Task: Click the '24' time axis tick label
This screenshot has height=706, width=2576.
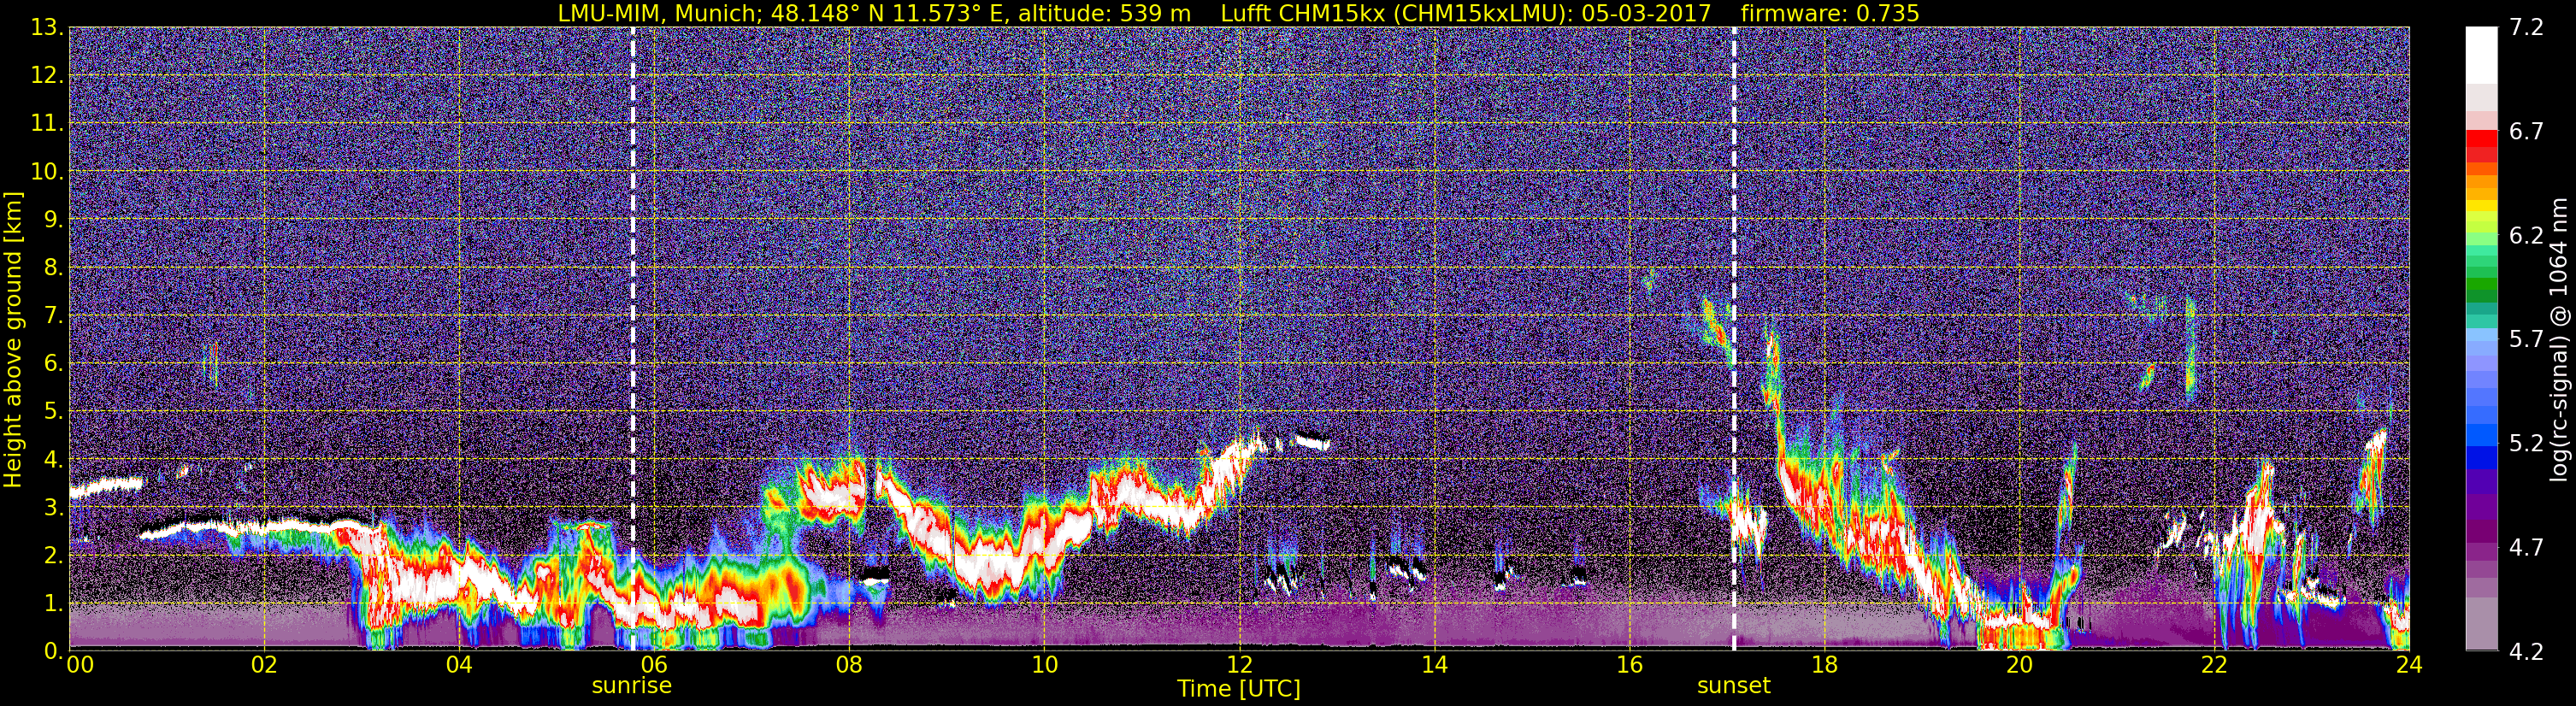Action: tap(2409, 665)
